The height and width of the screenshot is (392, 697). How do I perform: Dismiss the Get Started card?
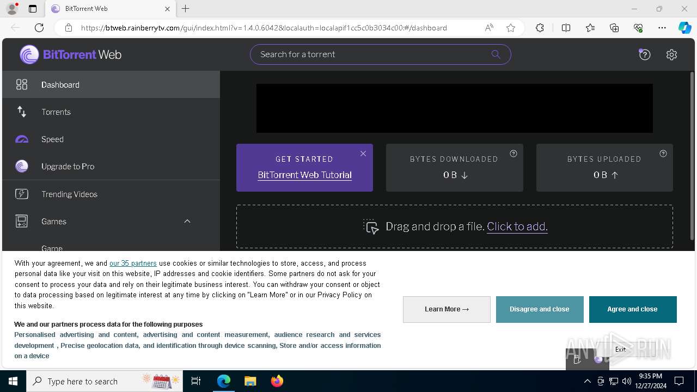tap(363, 154)
